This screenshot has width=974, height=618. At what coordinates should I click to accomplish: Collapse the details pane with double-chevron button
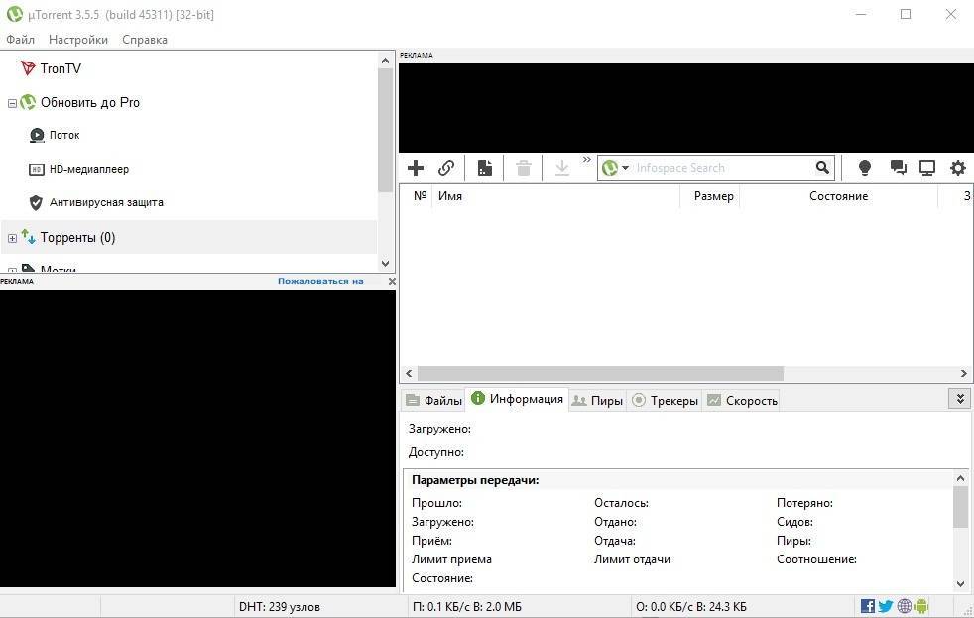click(x=960, y=399)
